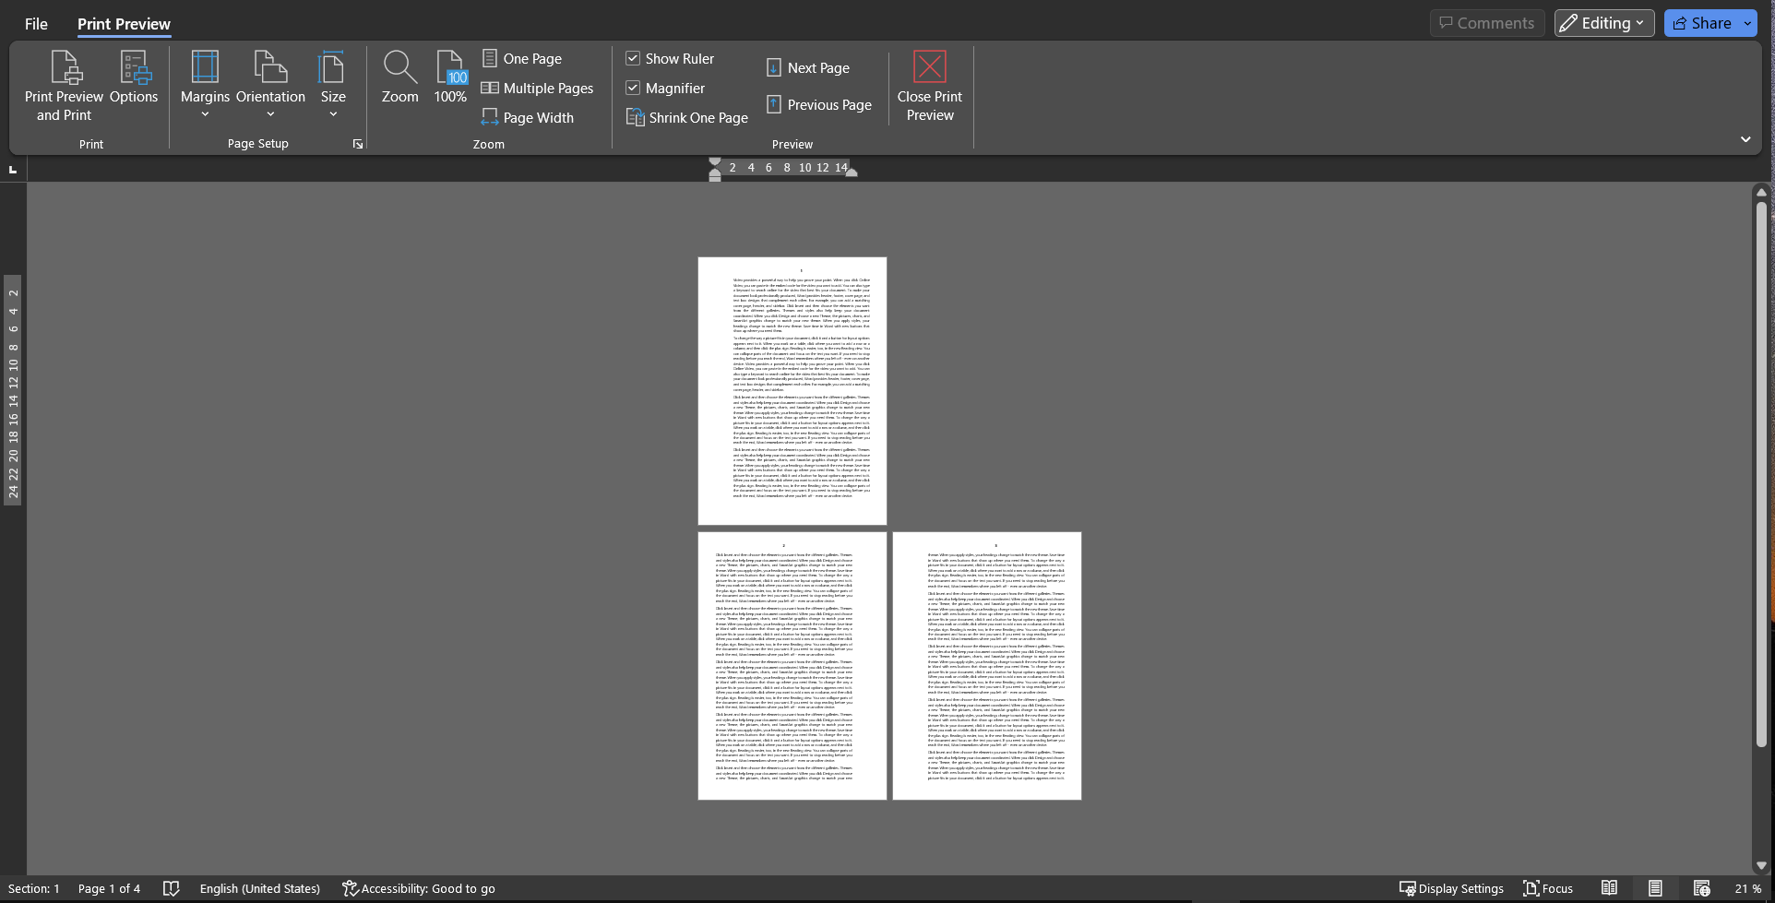Open the File tab
Image resolution: width=1775 pixels, height=903 pixels.
click(x=36, y=23)
